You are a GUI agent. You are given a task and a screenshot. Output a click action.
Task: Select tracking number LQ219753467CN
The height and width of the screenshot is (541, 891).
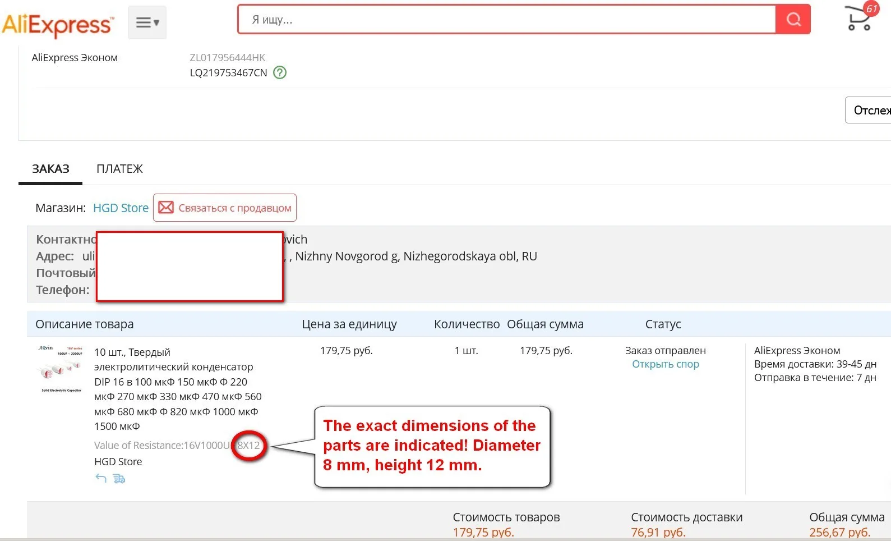point(228,73)
